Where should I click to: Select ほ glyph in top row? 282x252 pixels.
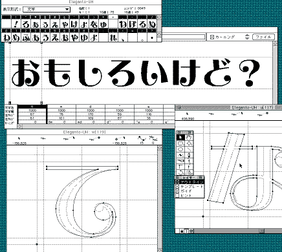tap(132, 24)
